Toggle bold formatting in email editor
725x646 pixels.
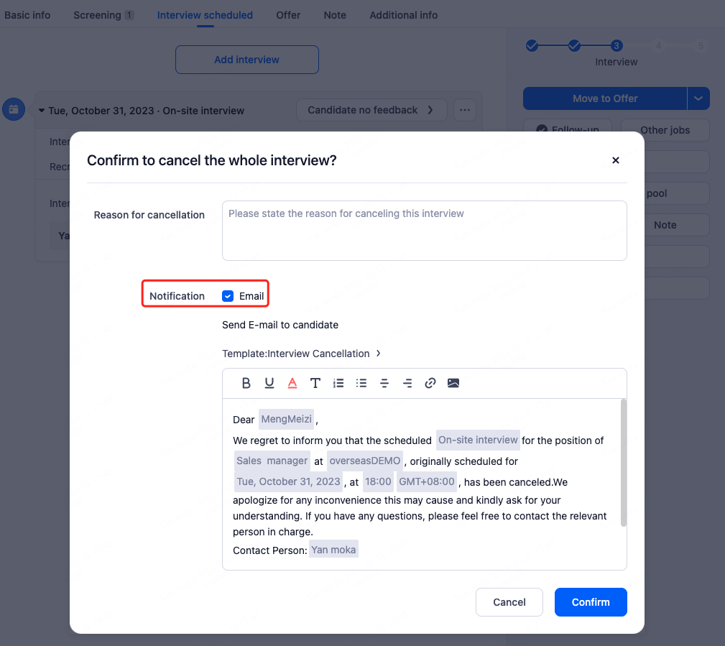pos(246,384)
